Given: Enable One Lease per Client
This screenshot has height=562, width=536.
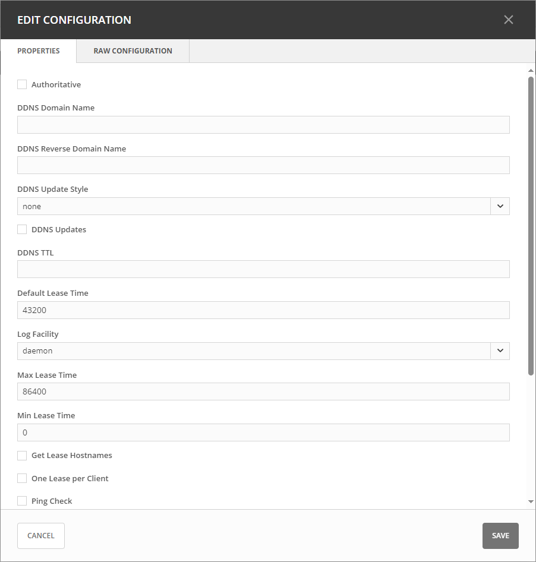Looking at the screenshot, I should click(22, 478).
